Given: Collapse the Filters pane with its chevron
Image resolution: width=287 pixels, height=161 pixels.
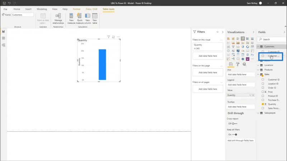Looking at the screenshot, I should pyautogui.click(x=222, y=32).
